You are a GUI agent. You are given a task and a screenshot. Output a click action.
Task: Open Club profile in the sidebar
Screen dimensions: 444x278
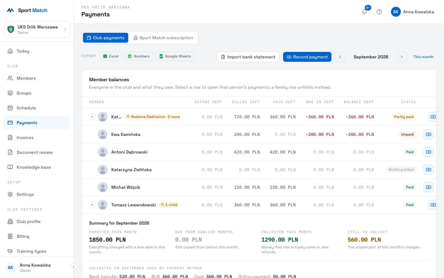37,221
